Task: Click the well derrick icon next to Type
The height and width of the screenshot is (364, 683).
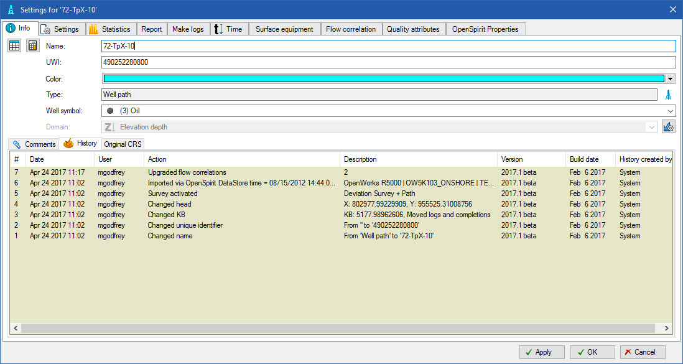Action: point(669,95)
